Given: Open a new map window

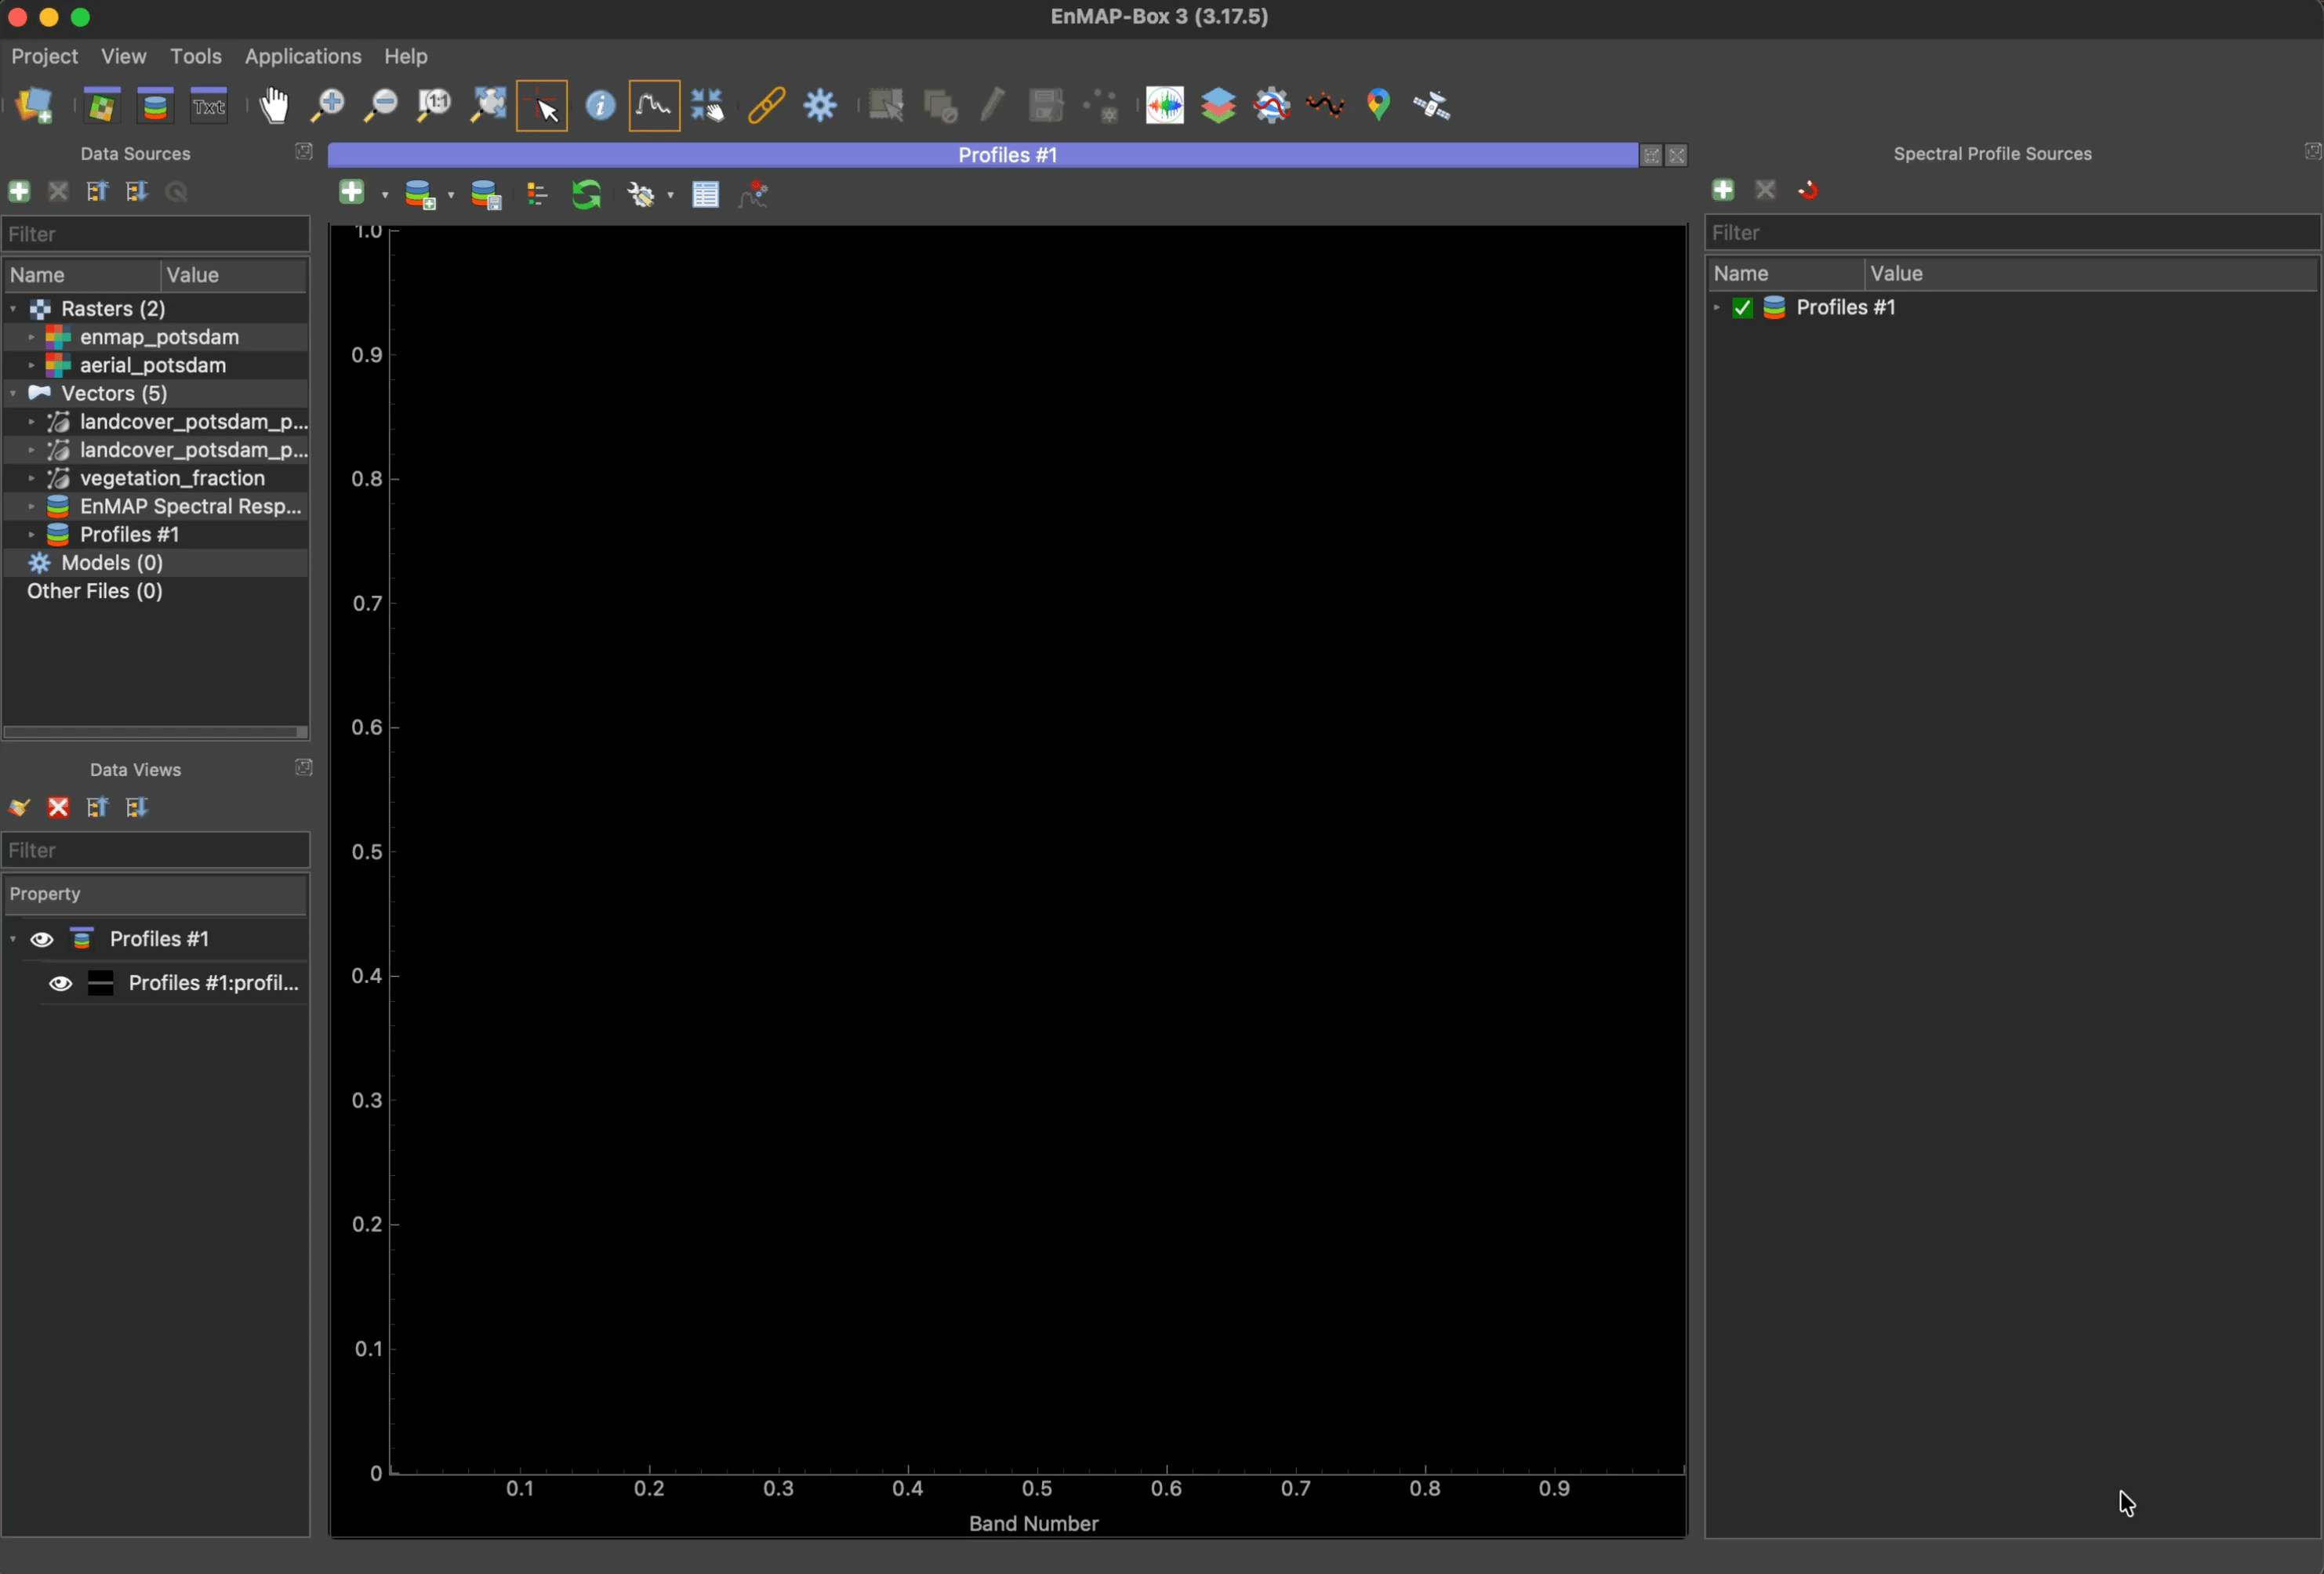Looking at the screenshot, I should [x=101, y=105].
